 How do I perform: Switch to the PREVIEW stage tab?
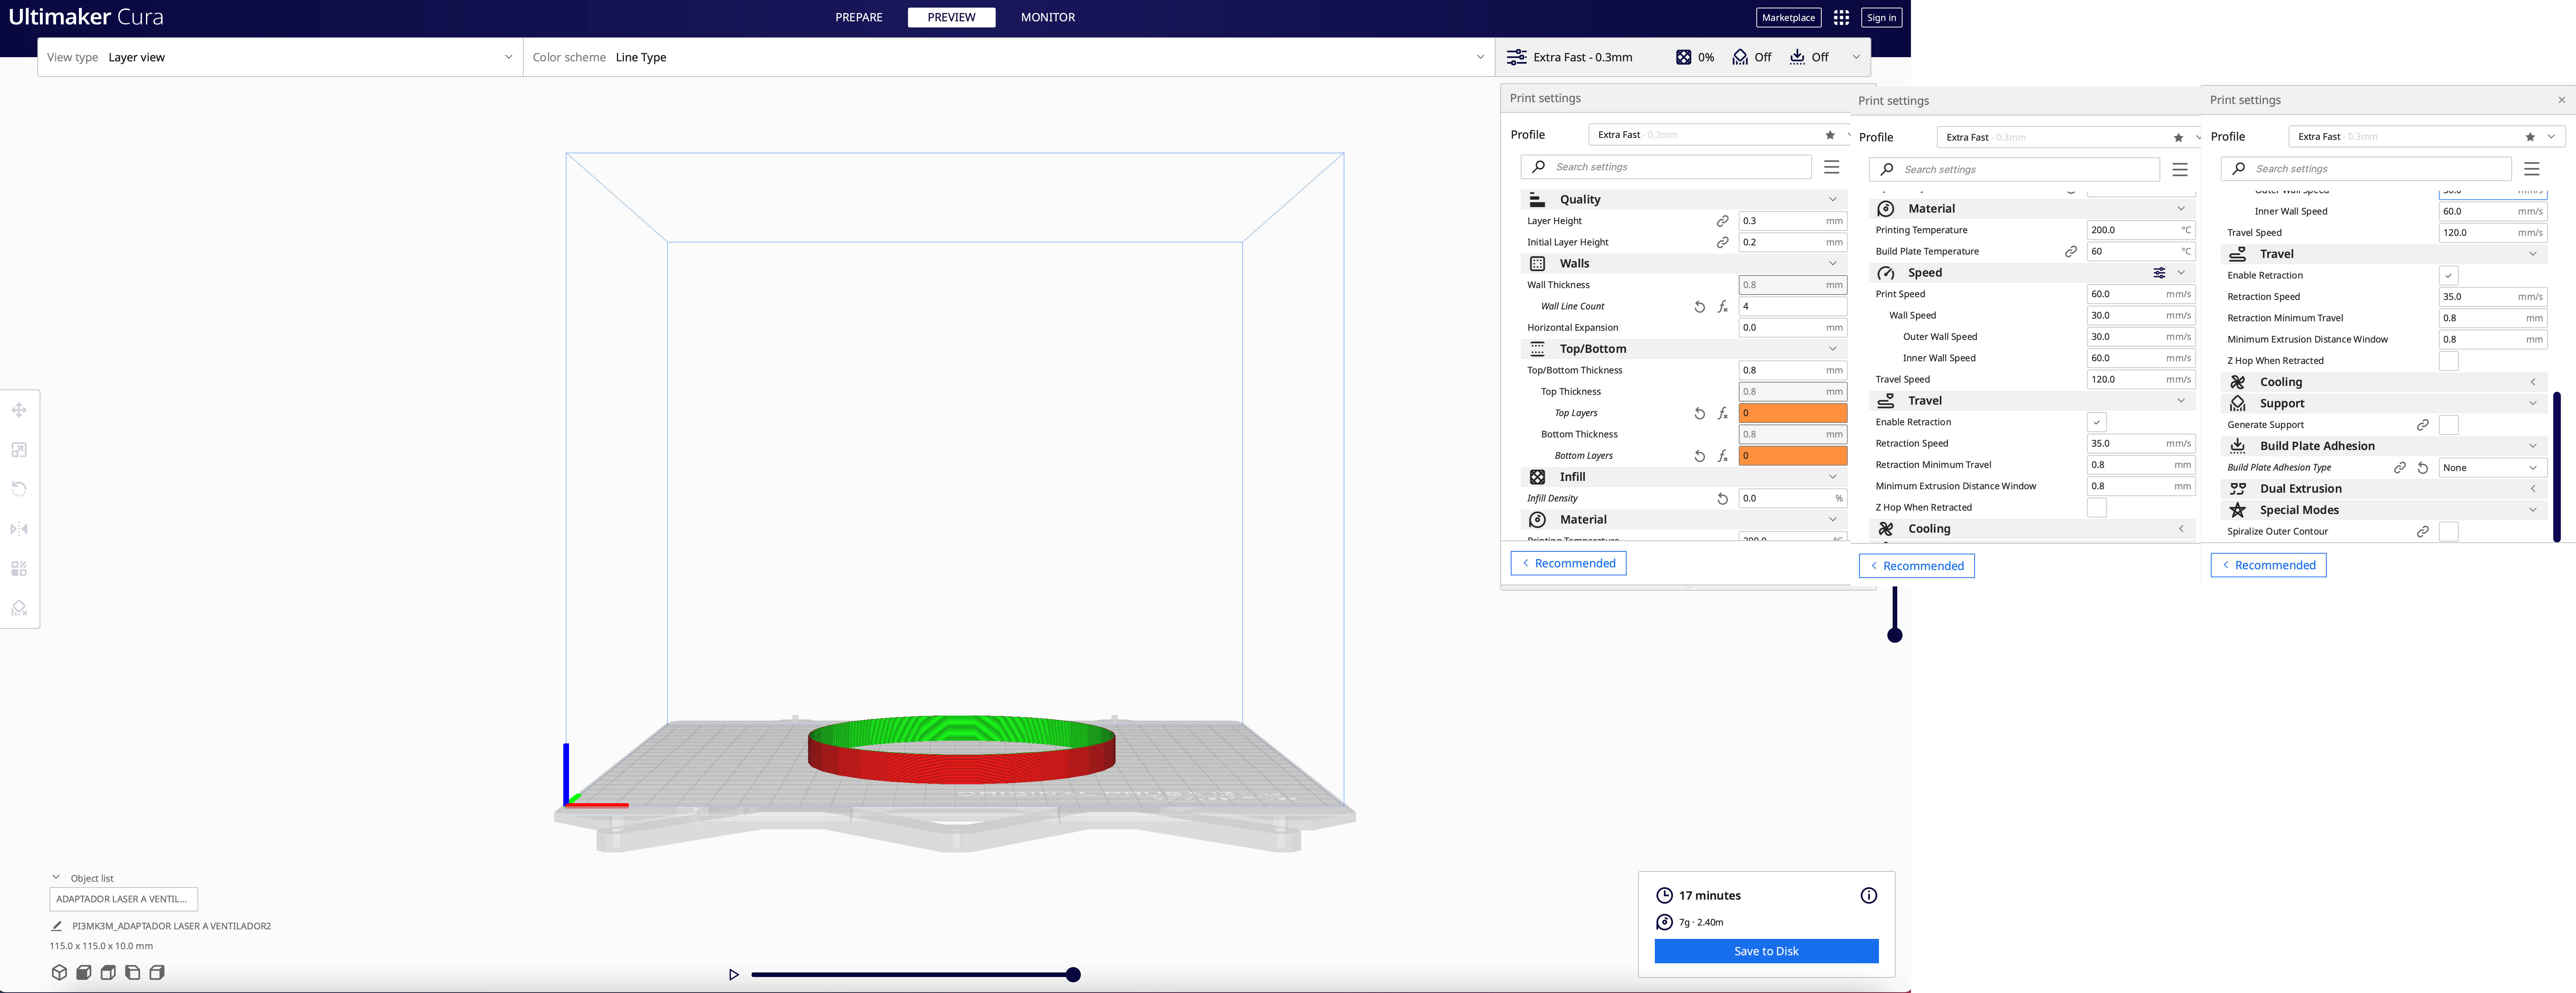click(951, 17)
